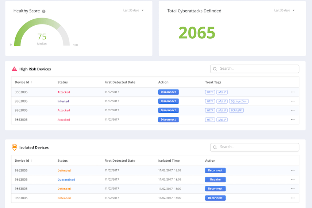Click the Isolated Time column header
The width and height of the screenshot is (312, 208).
point(169,161)
